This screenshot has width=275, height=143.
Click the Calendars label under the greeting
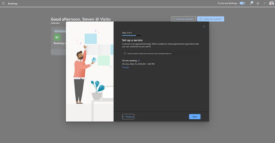tap(55, 23)
